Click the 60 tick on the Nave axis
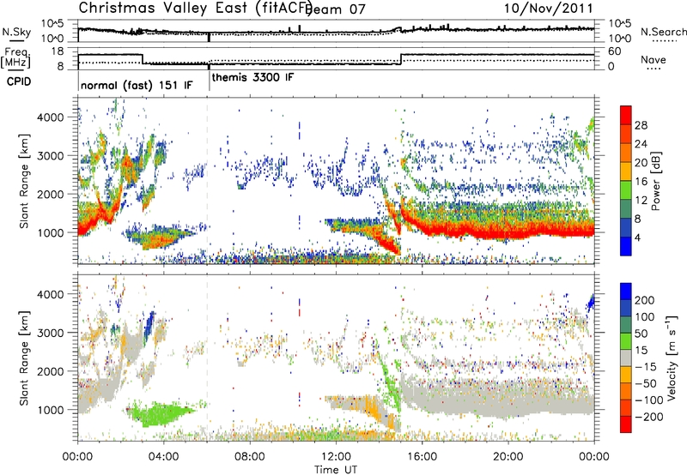This screenshot has height=475, width=687. coord(615,51)
